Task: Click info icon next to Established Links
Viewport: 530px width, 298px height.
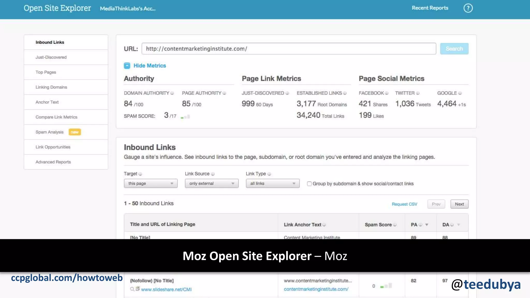Action: tap(345, 93)
